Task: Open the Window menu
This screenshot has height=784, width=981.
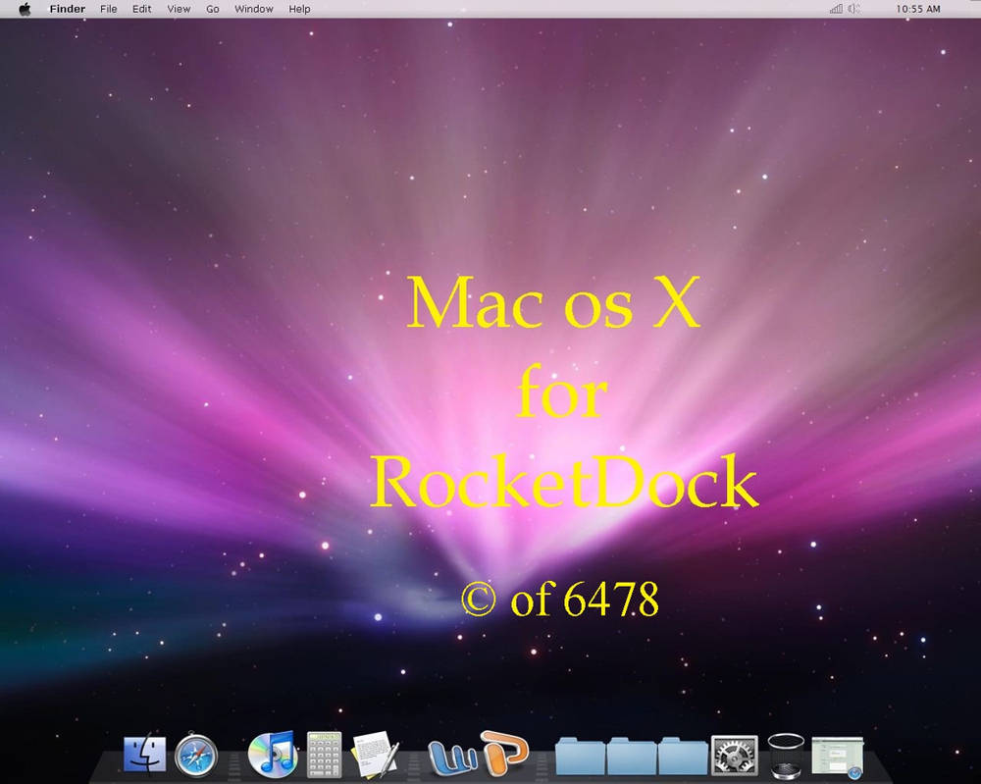Action: point(254,9)
